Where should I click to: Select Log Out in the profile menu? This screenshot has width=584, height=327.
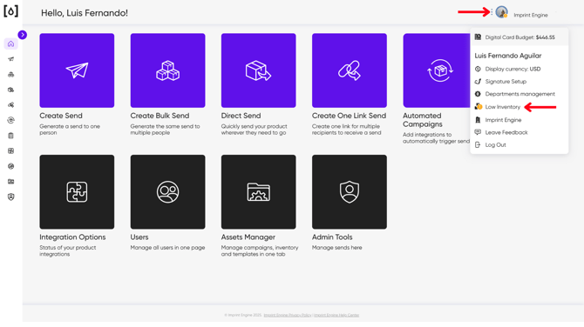(495, 145)
